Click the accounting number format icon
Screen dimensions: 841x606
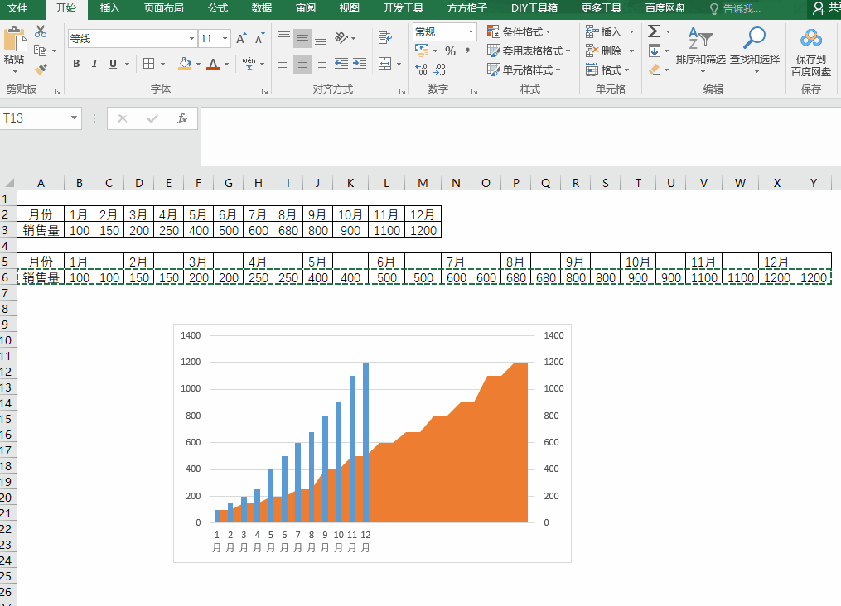pyautogui.click(x=422, y=50)
